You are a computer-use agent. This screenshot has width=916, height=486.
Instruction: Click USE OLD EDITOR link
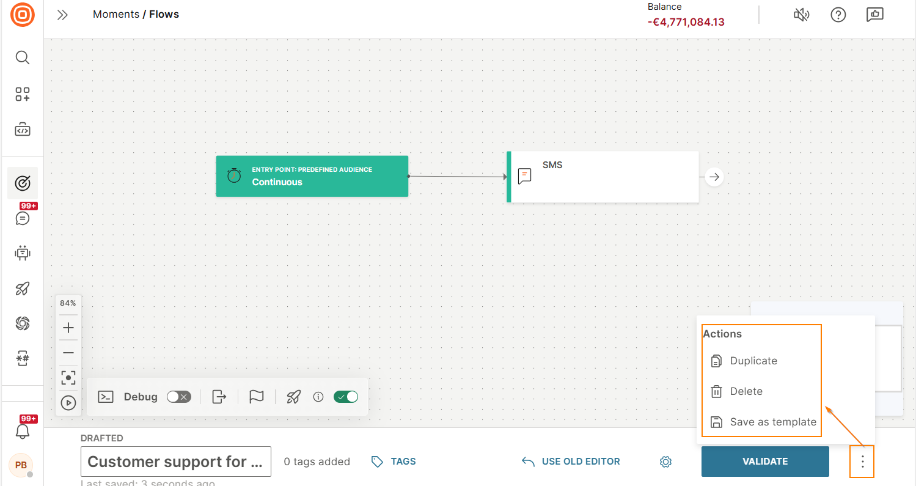pos(571,462)
